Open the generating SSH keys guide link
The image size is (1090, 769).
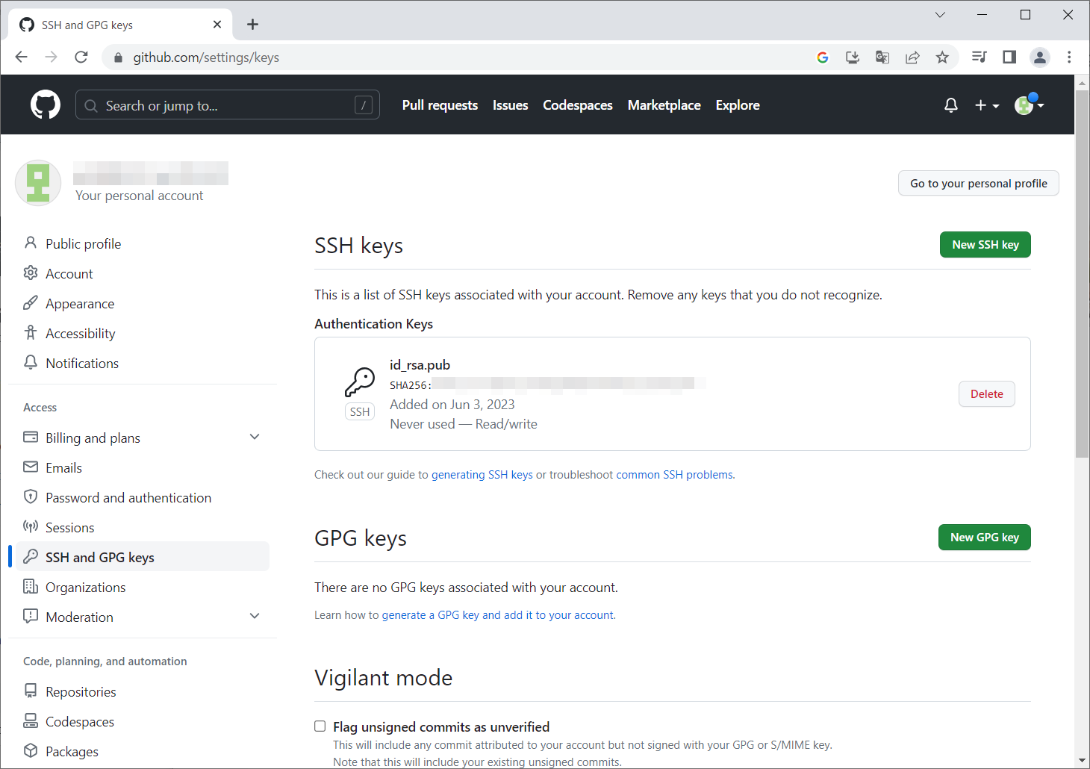tap(482, 475)
